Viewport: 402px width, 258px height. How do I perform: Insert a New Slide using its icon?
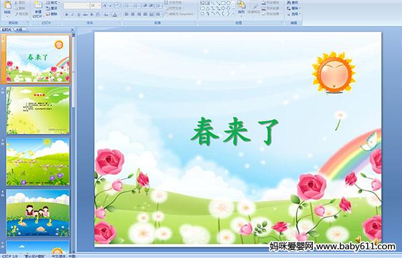pos(38,5)
